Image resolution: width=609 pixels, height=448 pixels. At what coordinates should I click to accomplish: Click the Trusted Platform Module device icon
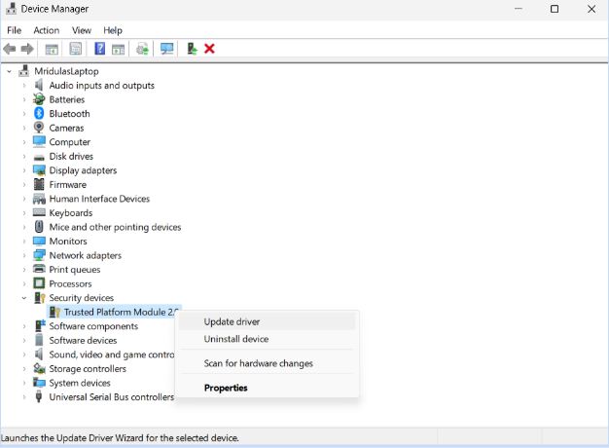coord(54,312)
